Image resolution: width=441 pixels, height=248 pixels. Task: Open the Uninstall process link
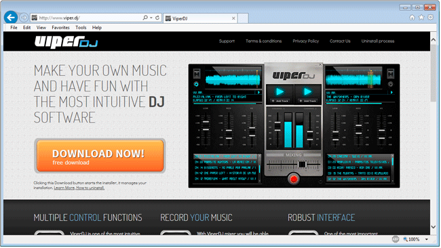click(378, 41)
